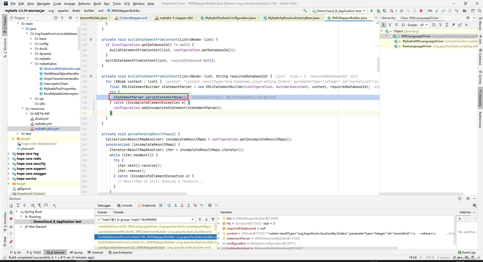The image size is (483, 262).
Task: Open Project Structure from the main toolbar
Action: (x=465, y=11)
